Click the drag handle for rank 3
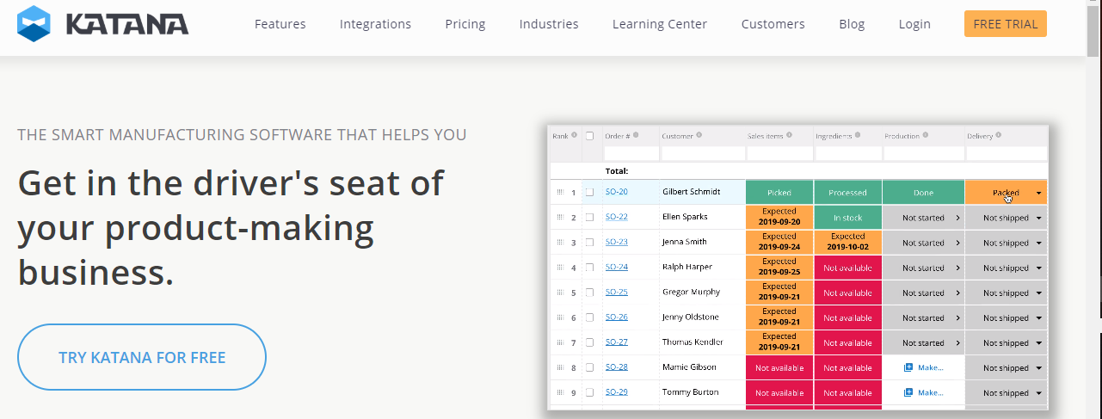This screenshot has width=1102, height=419. point(560,243)
